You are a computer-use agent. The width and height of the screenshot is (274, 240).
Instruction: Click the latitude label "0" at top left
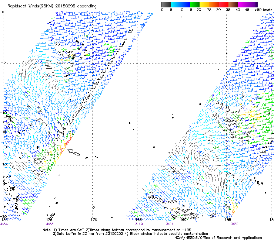tap(3, 12)
